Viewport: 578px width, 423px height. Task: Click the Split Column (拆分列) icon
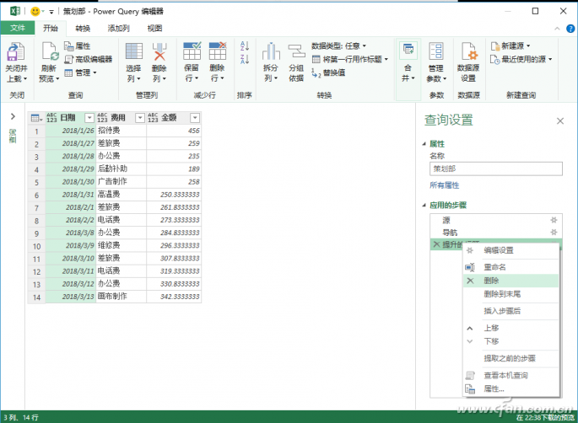coord(271,51)
